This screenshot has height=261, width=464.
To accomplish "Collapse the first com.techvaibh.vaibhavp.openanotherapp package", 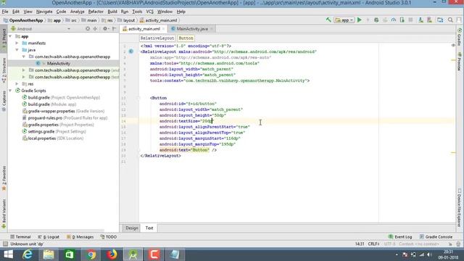I will point(23,57).
